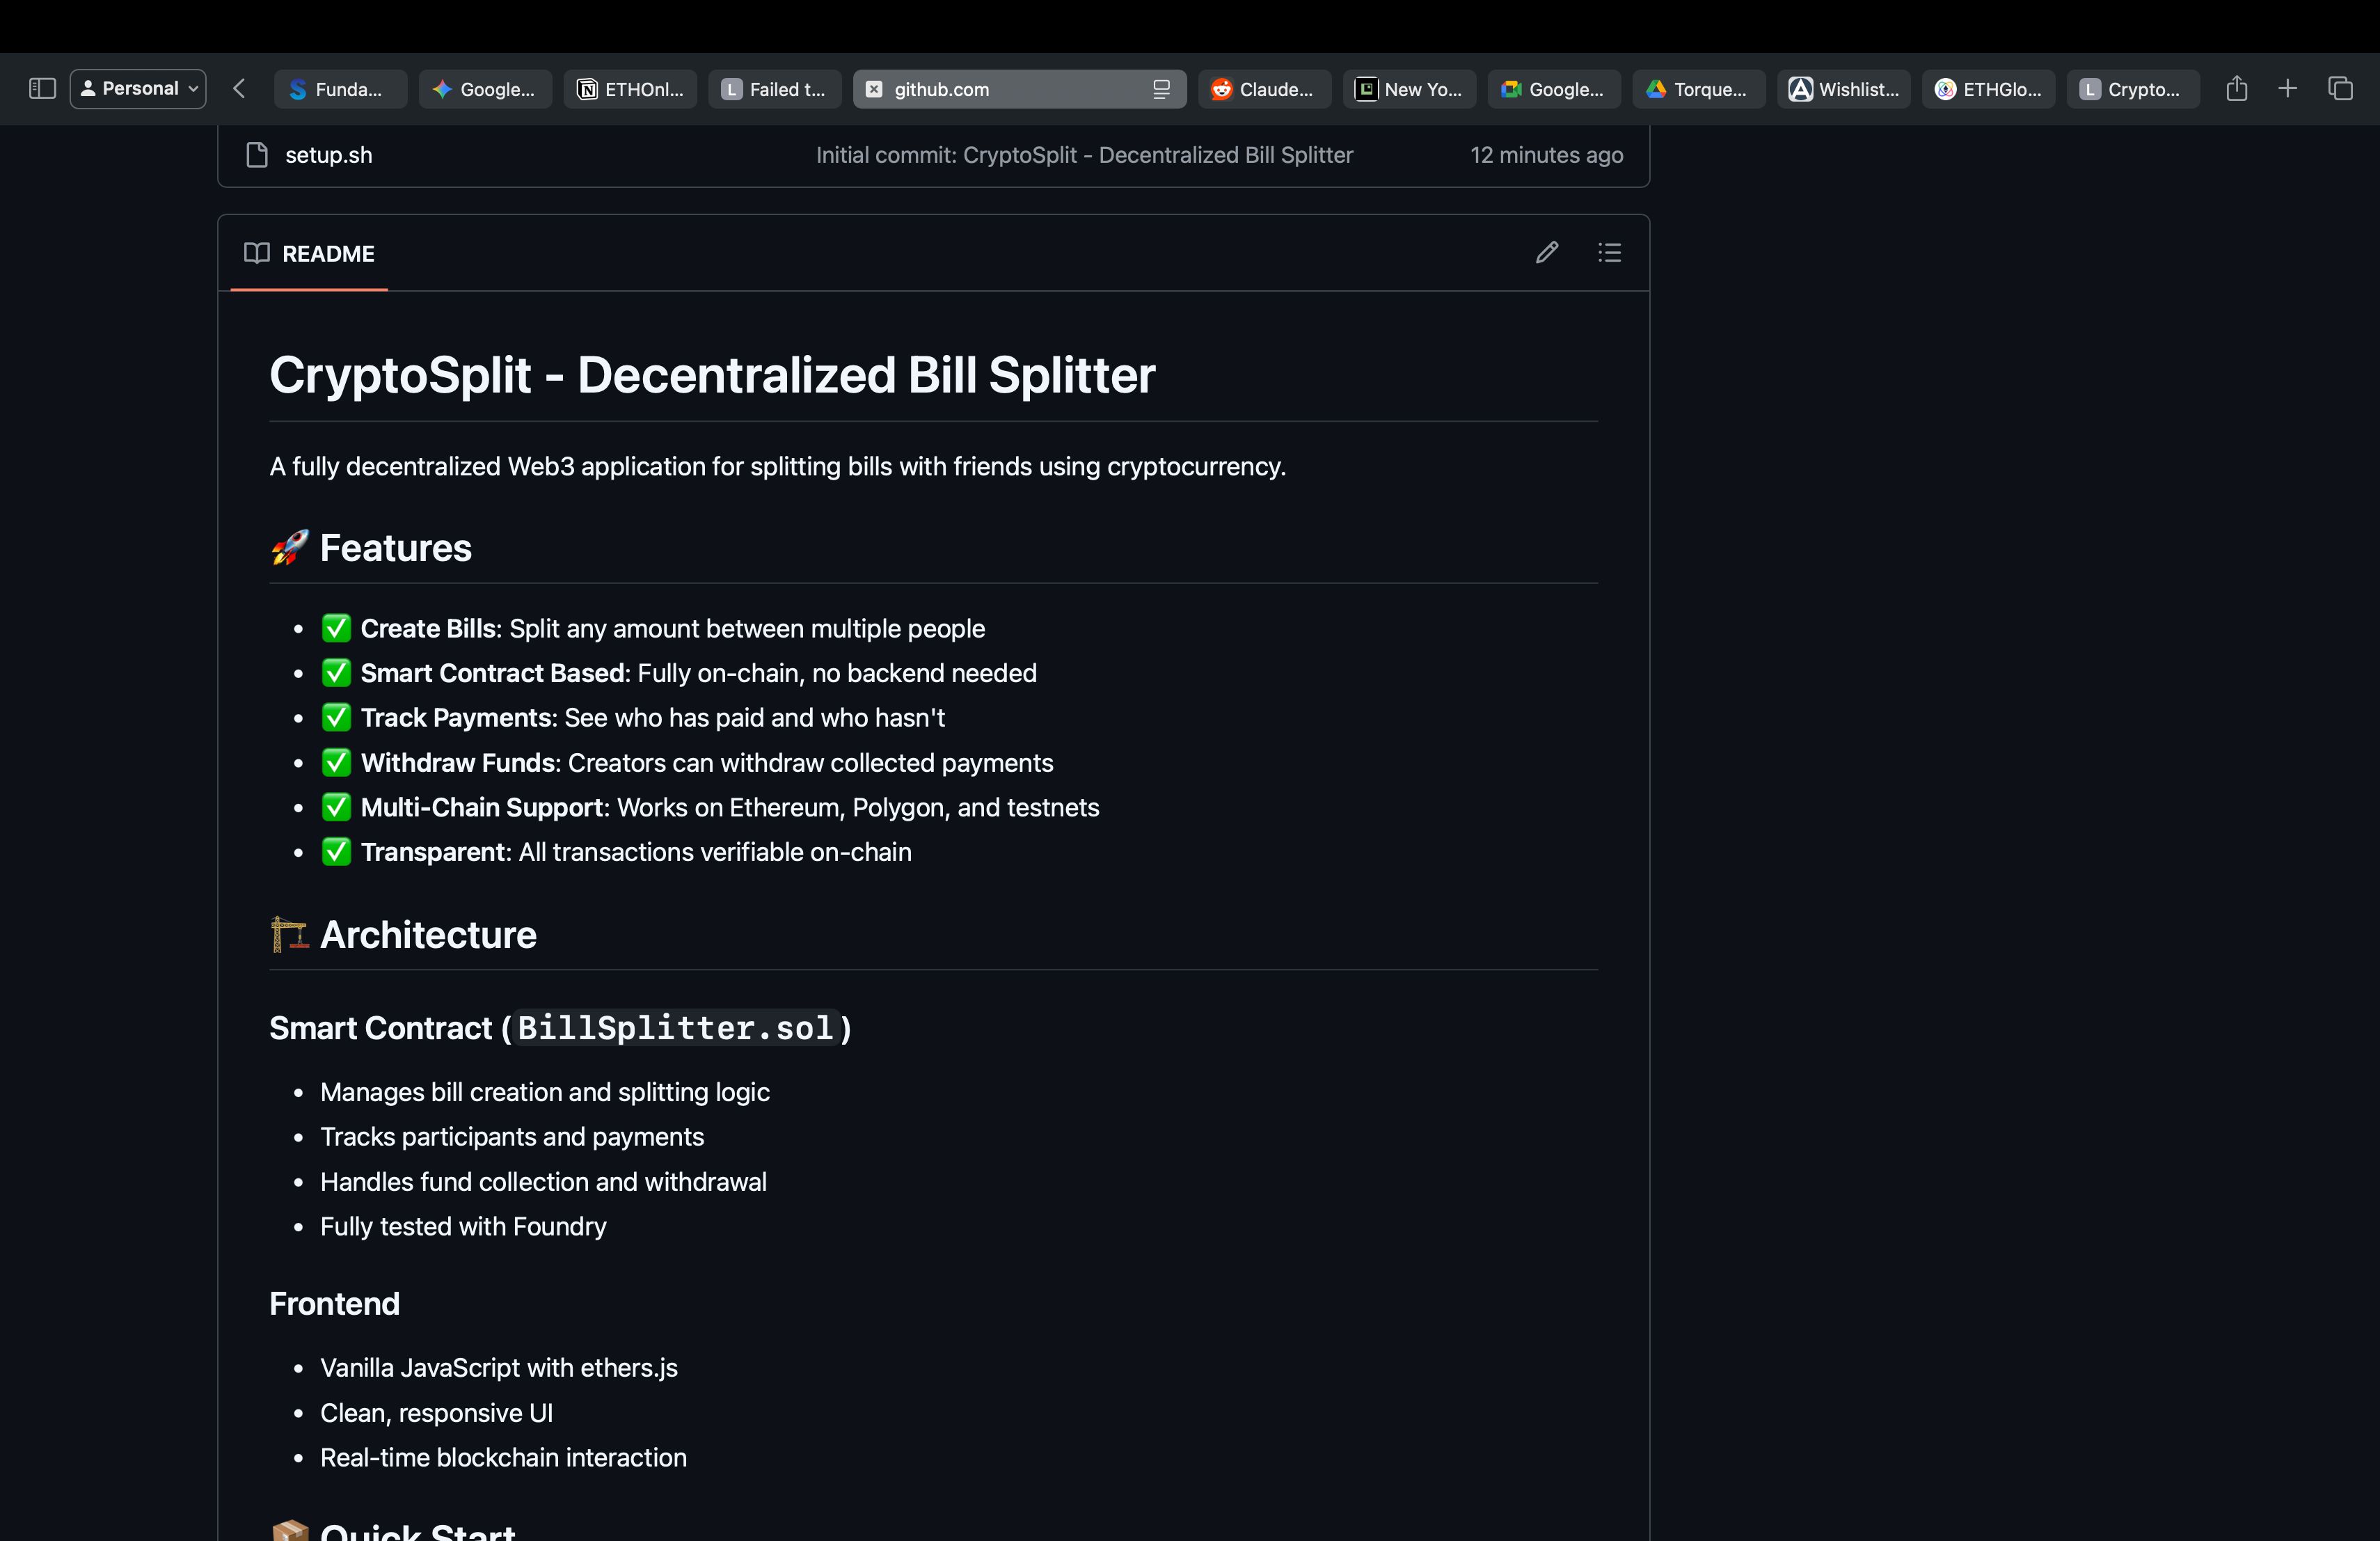
Task: Show tab overview icon
Action: click(2341, 89)
